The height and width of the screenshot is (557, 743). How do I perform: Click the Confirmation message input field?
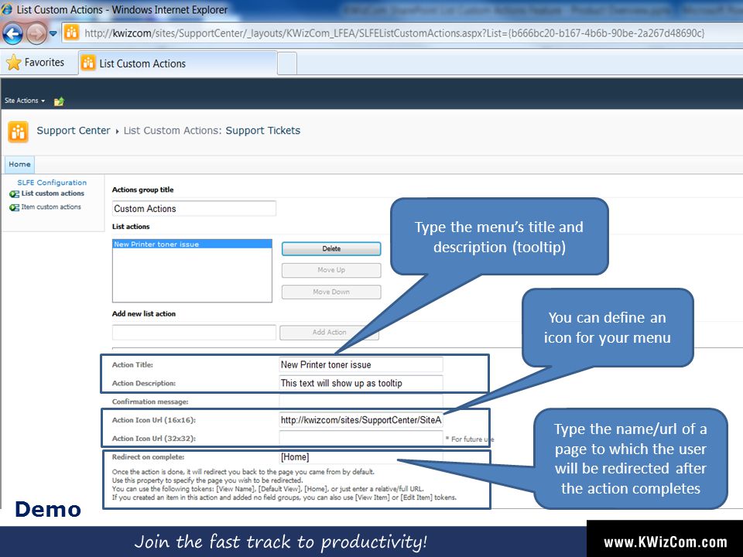point(361,402)
